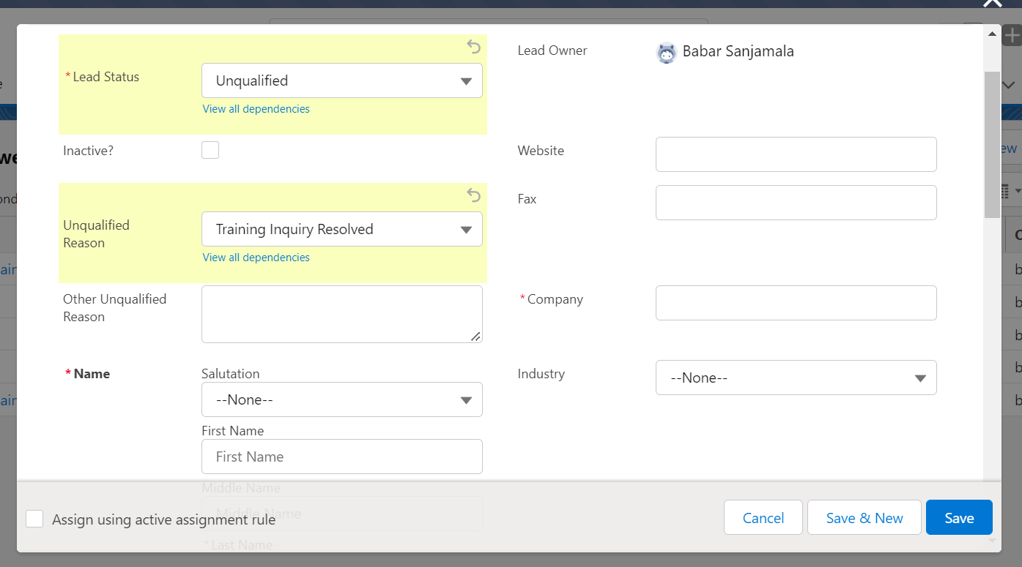Click the Save & New button
Screen dimensions: 1022x567
click(864, 518)
